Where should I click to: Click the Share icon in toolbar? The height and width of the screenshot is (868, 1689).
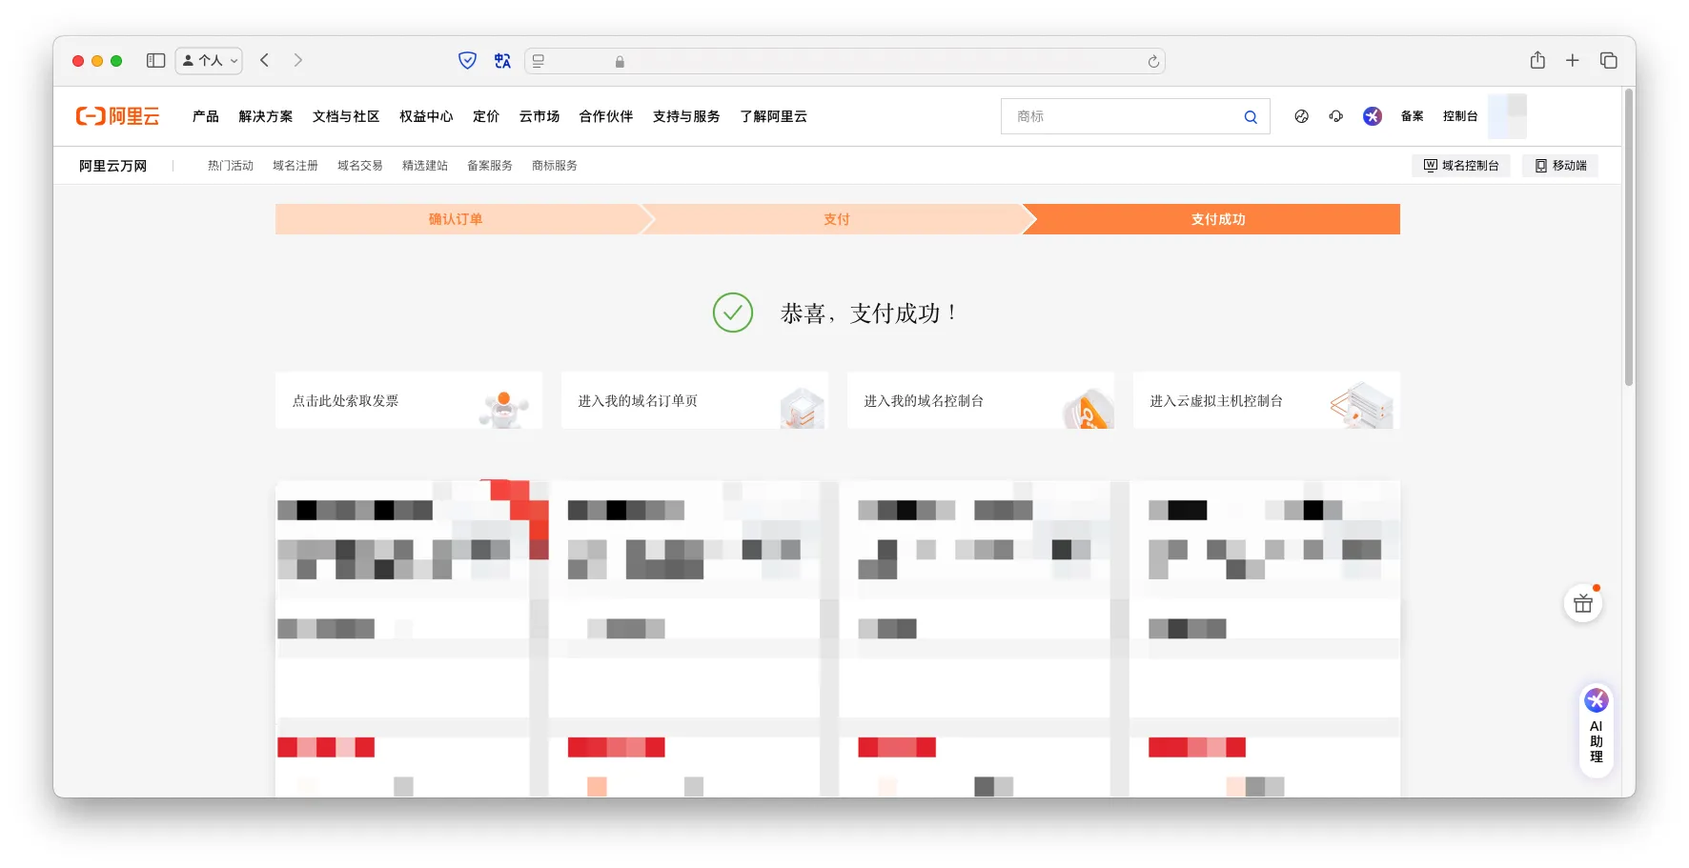(x=1536, y=61)
